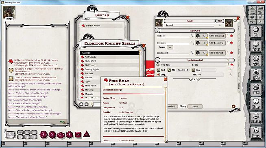Click the speech bubble icon atop character sheet

(x=235, y=21)
